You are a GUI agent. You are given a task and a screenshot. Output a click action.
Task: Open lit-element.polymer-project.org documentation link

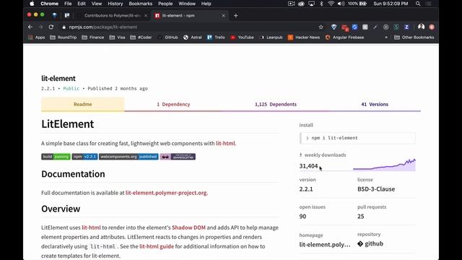(166, 193)
